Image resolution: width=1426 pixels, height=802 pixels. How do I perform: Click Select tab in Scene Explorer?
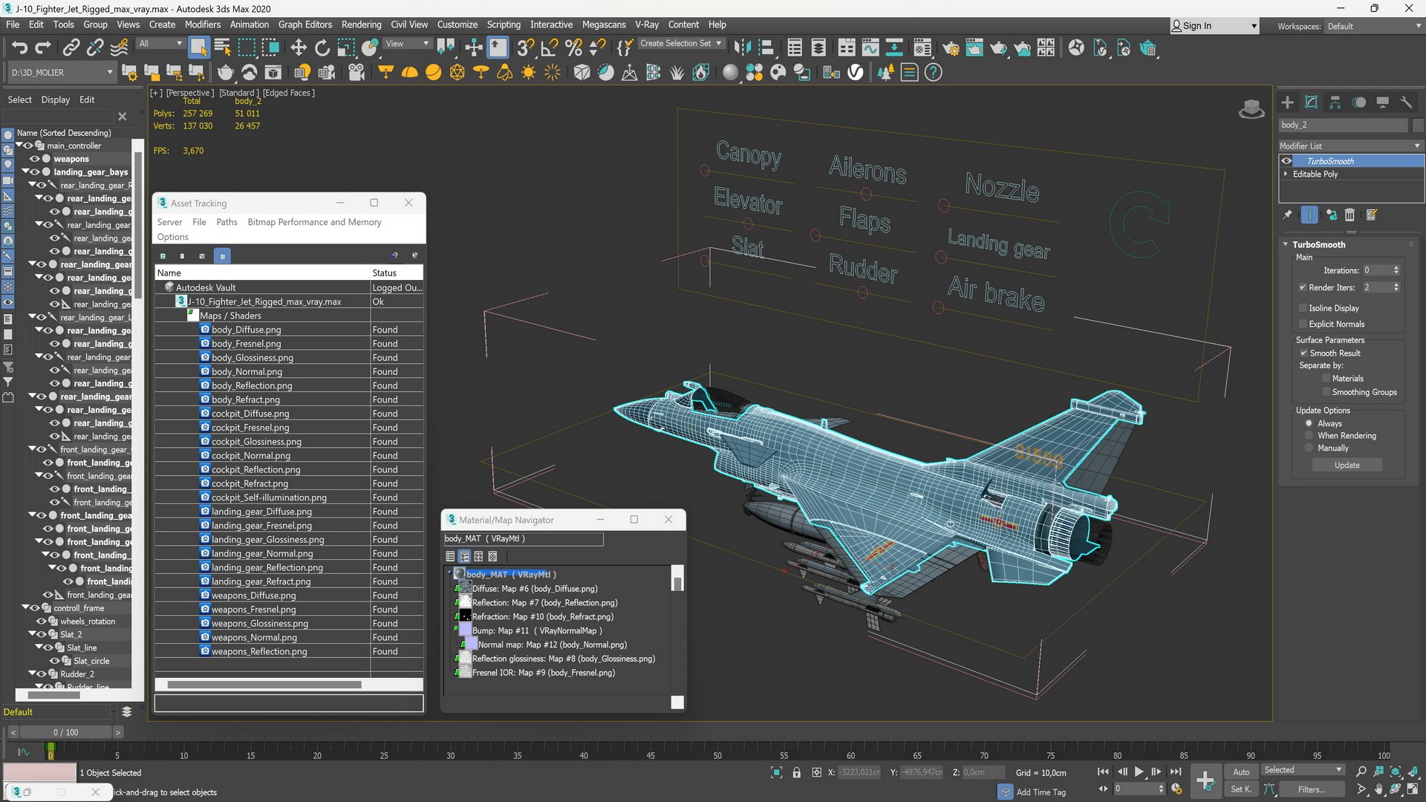pos(19,100)
